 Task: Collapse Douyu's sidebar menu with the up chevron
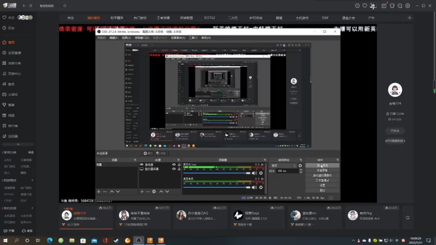pos(18,144)
